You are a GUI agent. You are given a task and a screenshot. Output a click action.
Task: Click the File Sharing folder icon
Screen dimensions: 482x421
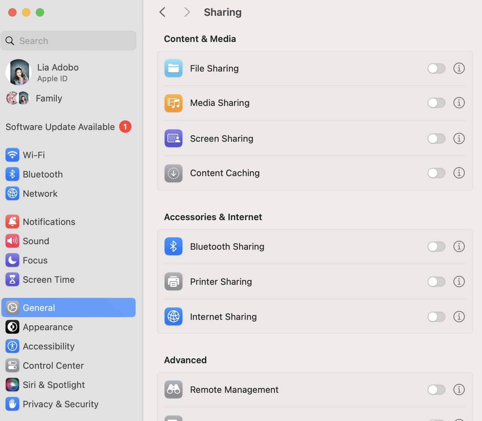pyautogui.click(x=173, y=68)
